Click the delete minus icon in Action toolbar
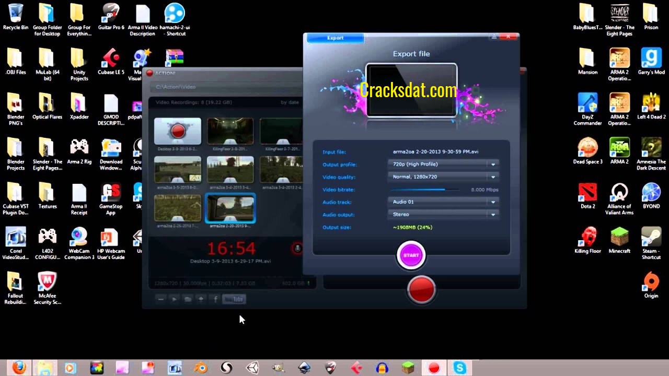Viewport: 669px width, 376px height. (160, 299)
